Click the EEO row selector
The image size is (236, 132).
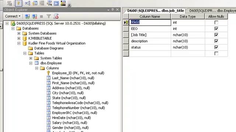126,29
